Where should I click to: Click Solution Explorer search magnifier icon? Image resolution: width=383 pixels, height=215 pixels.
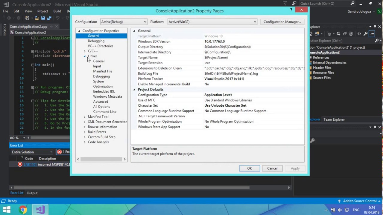(377, 41)
